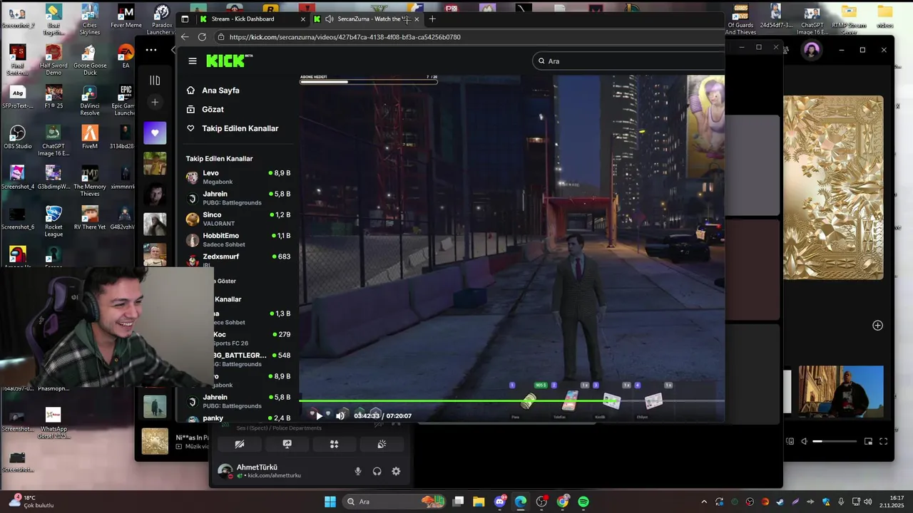Open Discord three-dots menu
The height and width of the screenshot is (513, 913).
pyautogui.click(x=151, y=50)
